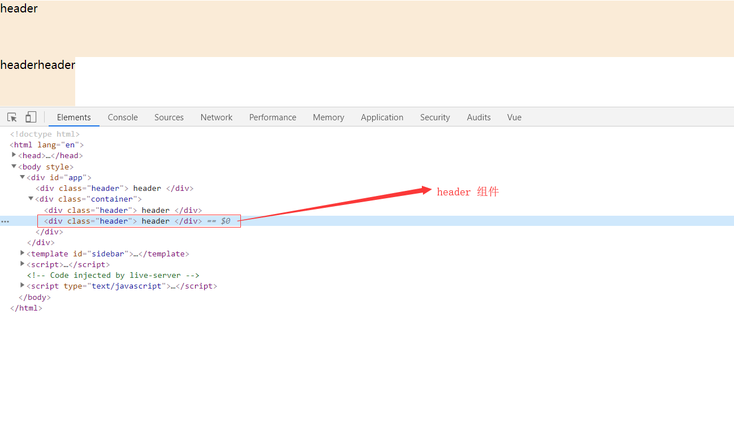
Task: Click the "headerheader" page text
Action: coord(37,65)
